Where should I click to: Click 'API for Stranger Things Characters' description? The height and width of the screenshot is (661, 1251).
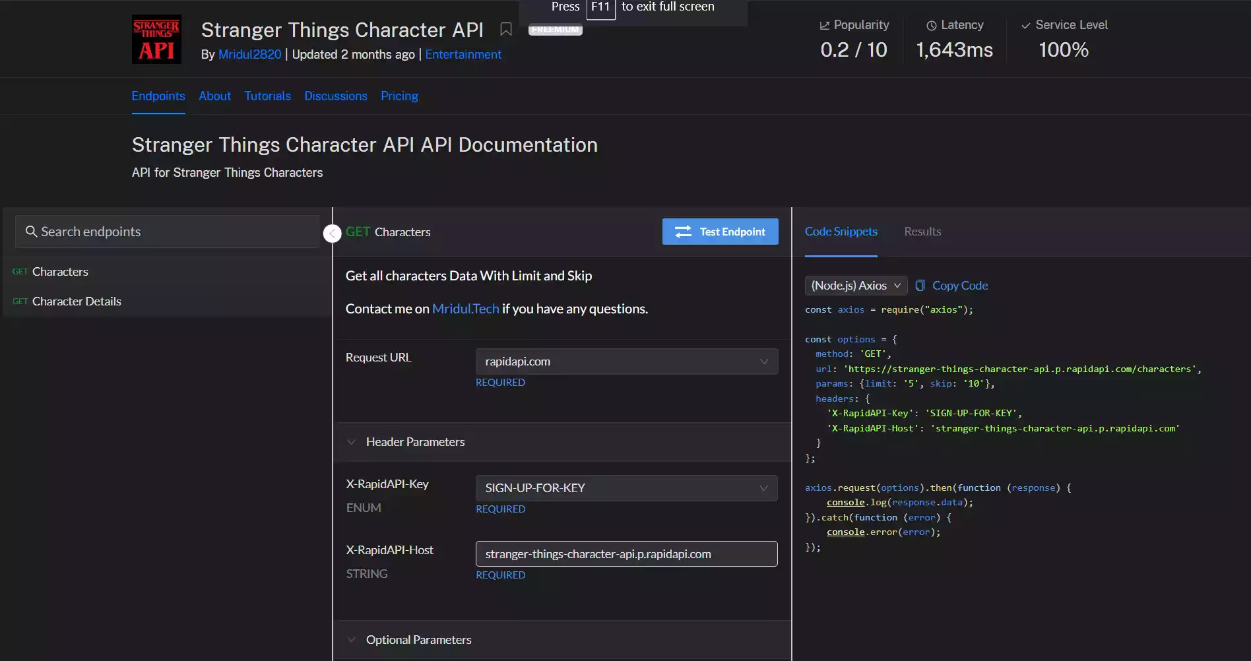[228, 173]
